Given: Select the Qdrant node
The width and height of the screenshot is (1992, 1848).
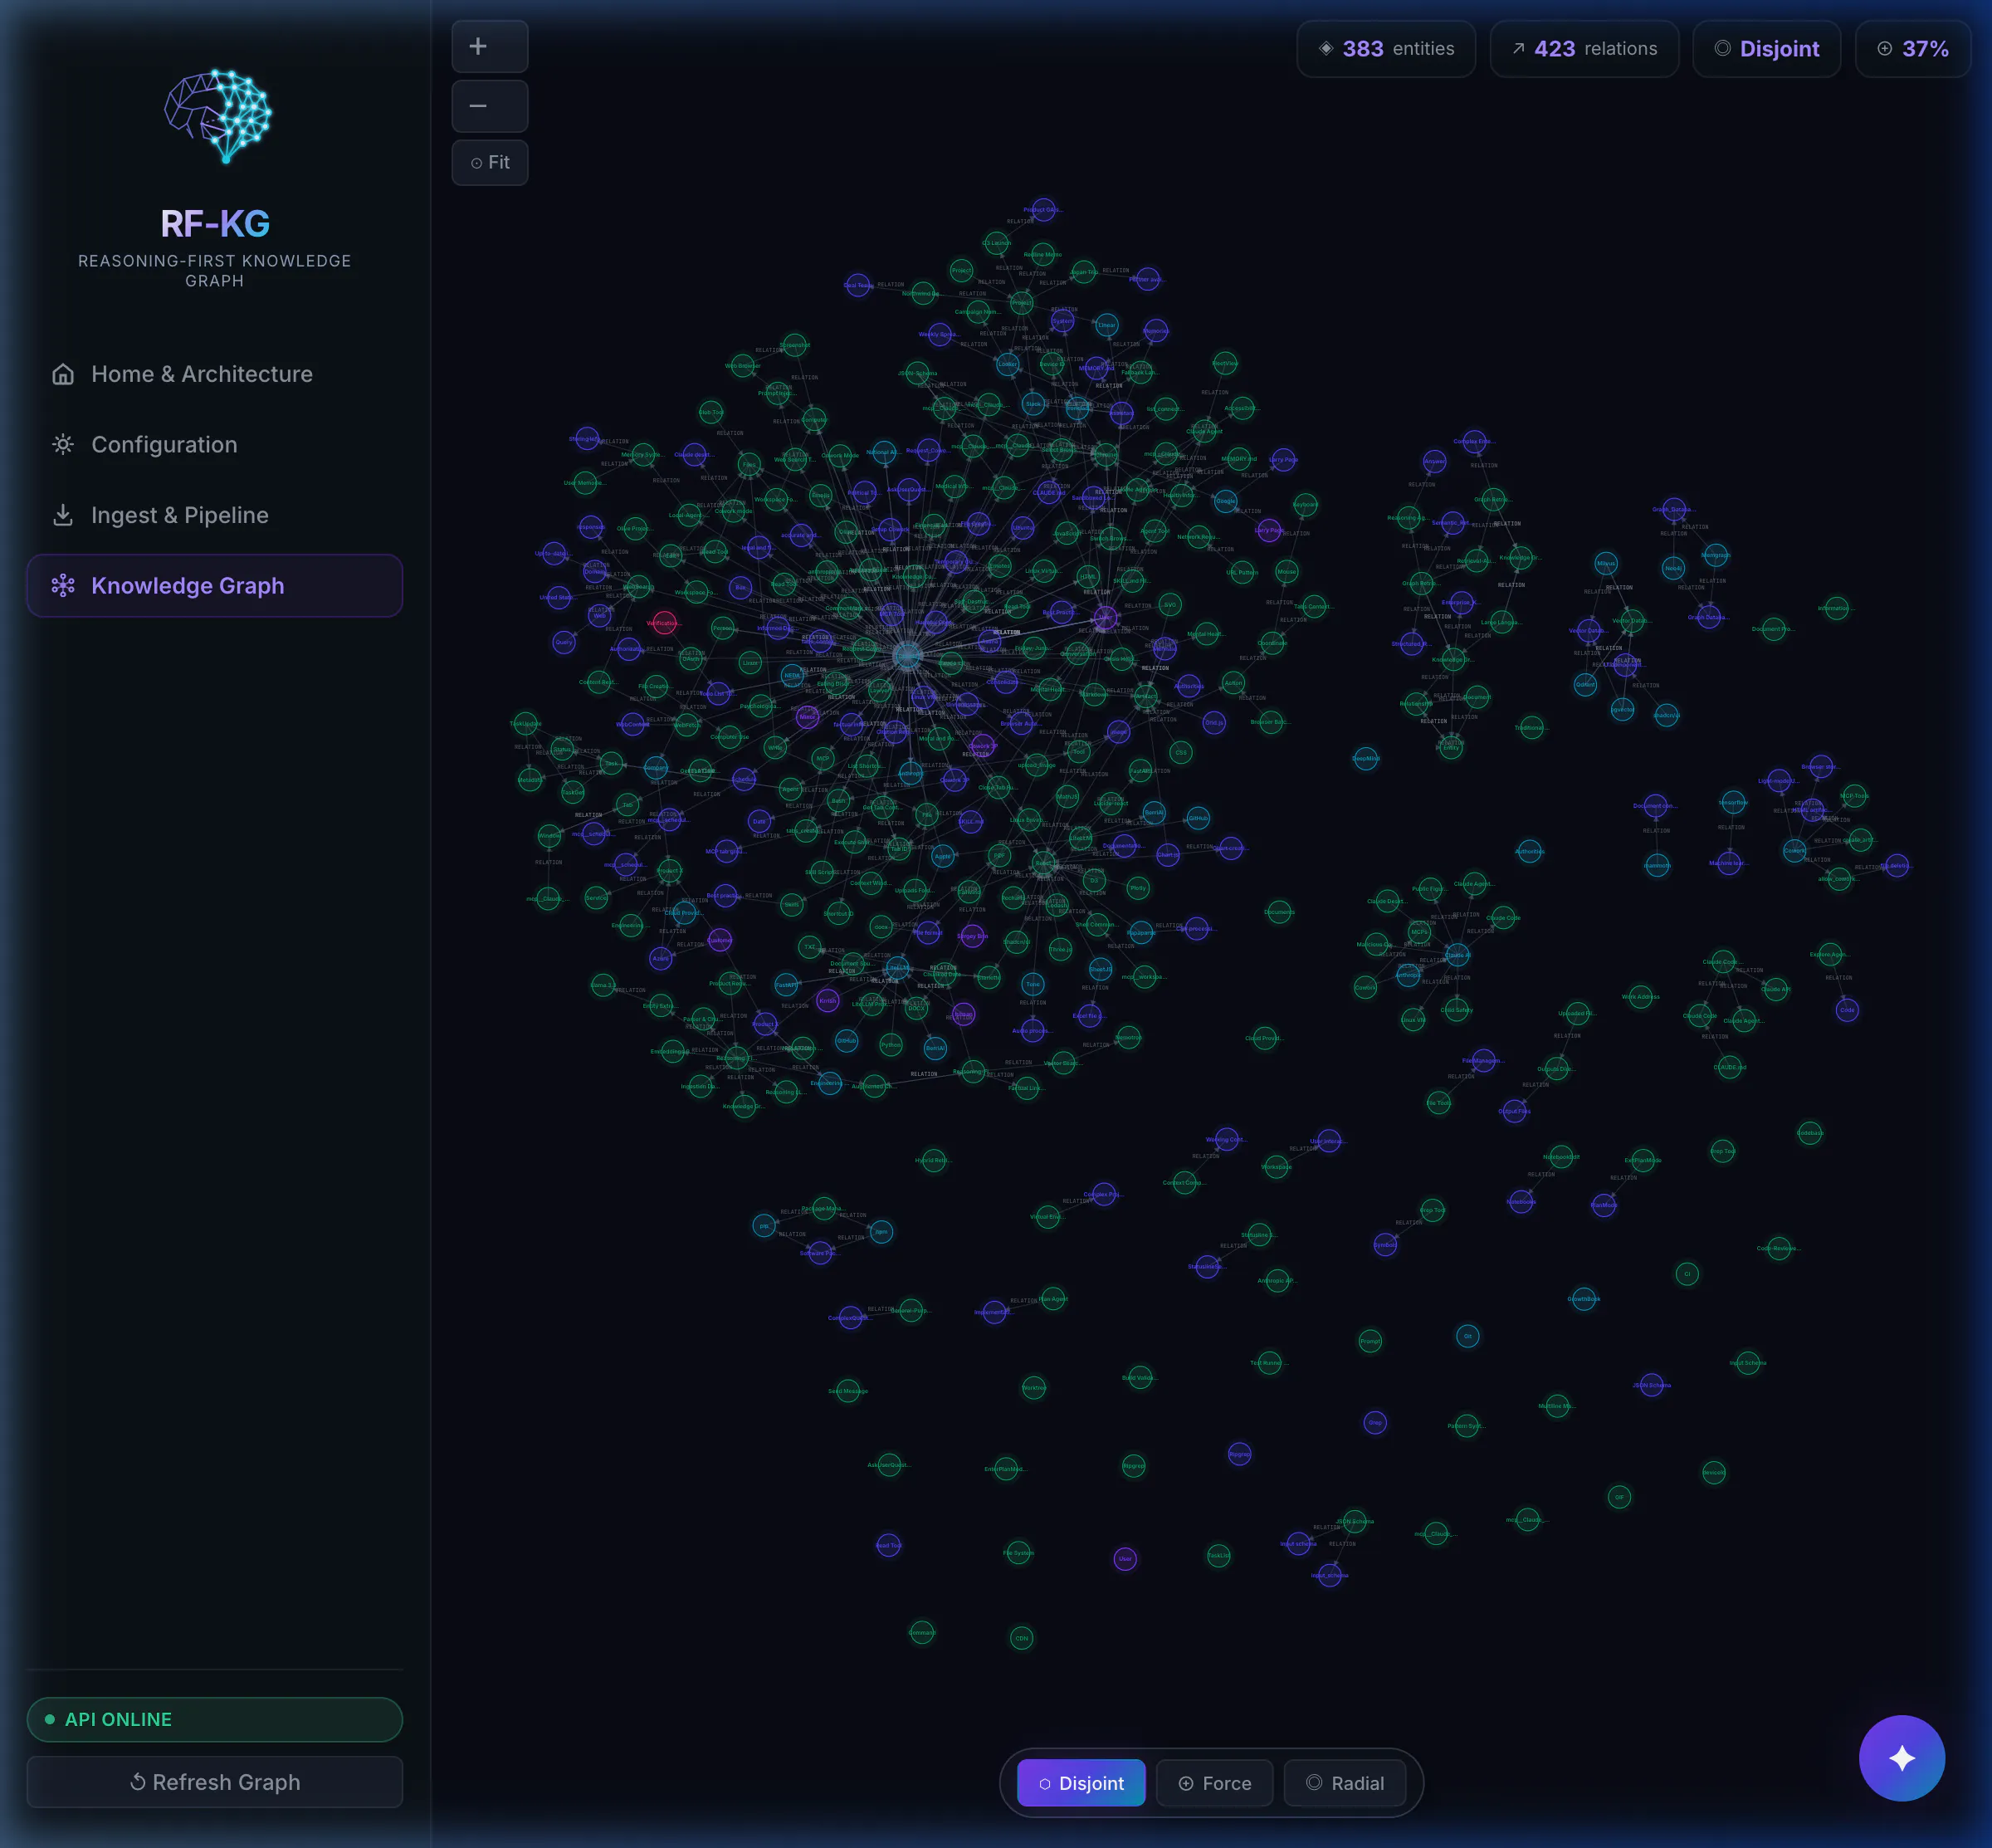Looking at the screenshot, I should coord(1585,685).
